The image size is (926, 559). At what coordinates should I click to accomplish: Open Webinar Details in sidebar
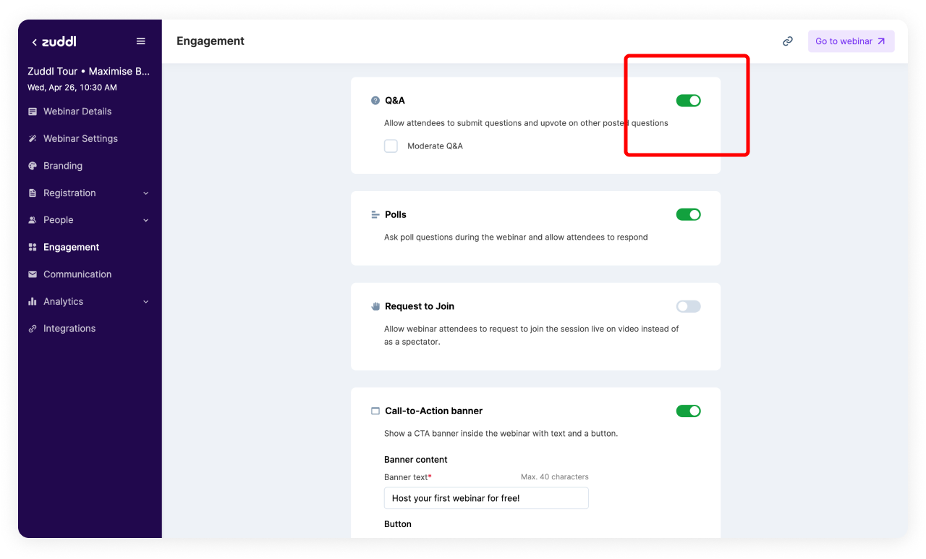point(77,112)
